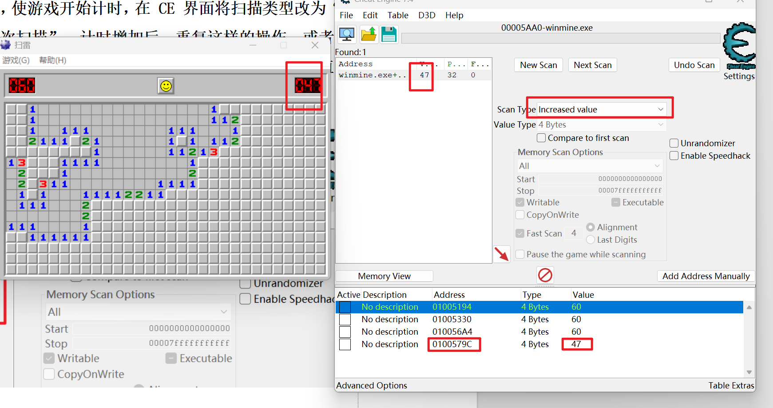Click the Stop address input field in Cheat Engine
Image resolution: width=773 pixels, height=408 pixels.
pos(600,190)
